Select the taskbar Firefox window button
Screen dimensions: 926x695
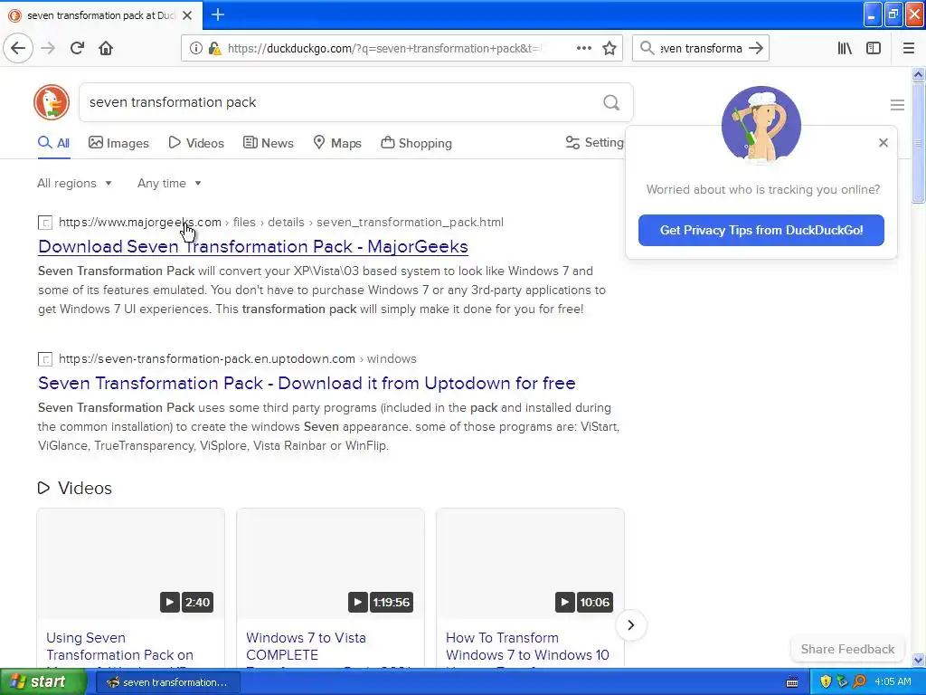(167, 682)
